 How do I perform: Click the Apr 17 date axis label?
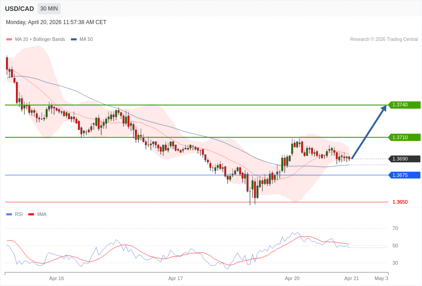175,278
